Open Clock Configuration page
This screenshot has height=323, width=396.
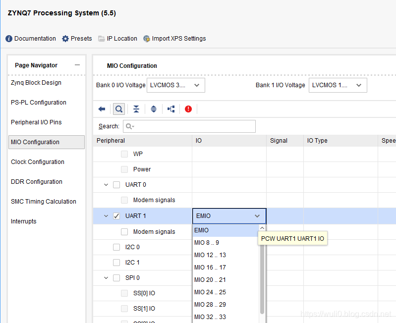click(38, 162)
